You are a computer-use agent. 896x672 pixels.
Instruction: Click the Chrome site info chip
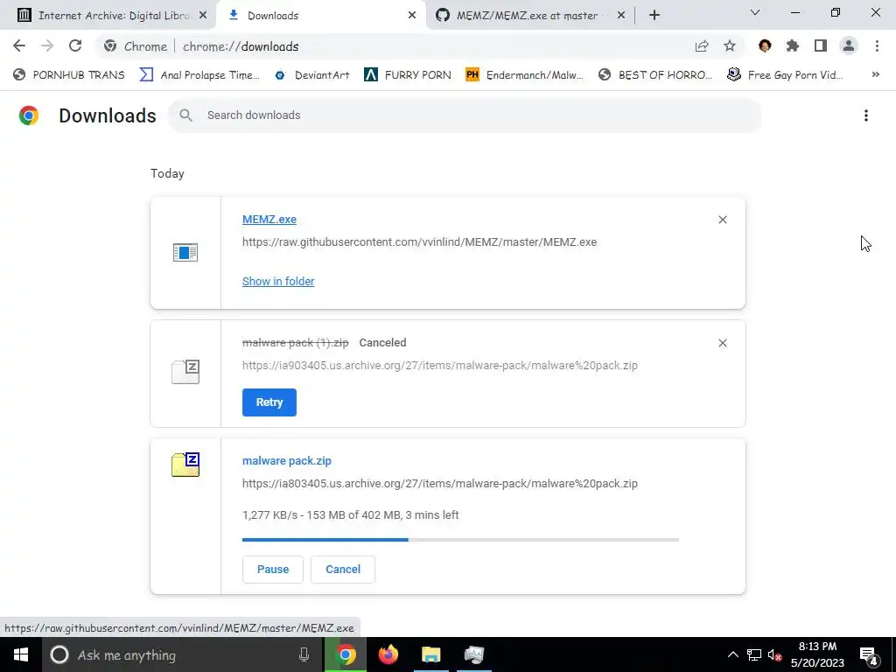click(136, 46)
